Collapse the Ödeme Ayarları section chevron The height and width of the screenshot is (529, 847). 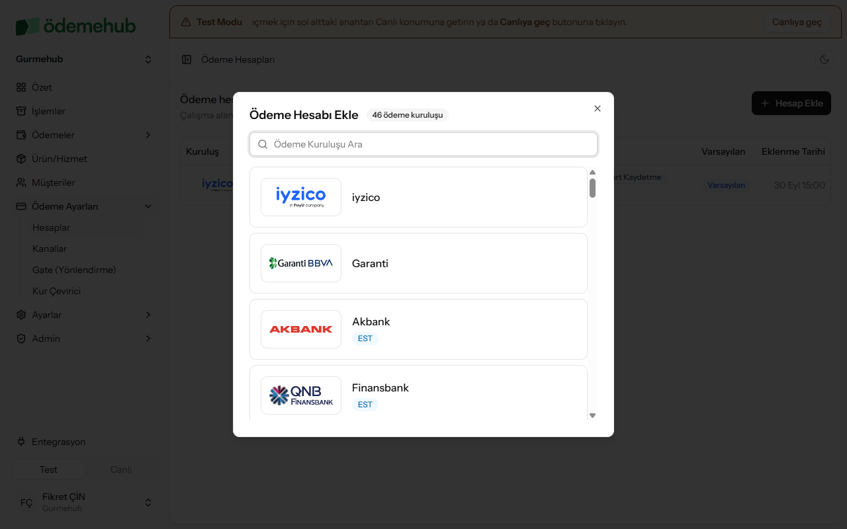148,206
